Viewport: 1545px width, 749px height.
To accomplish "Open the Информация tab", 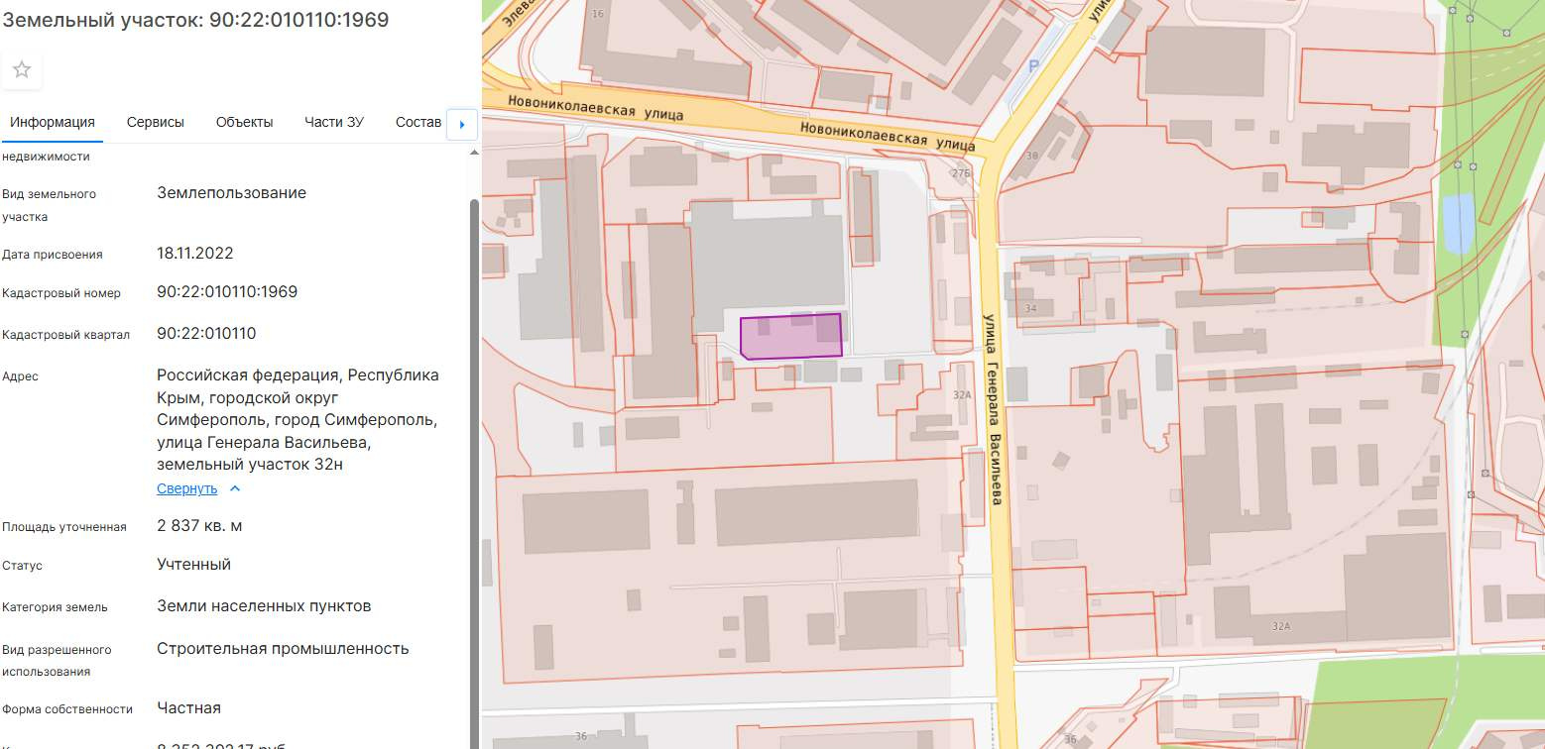I will [53, 122].
